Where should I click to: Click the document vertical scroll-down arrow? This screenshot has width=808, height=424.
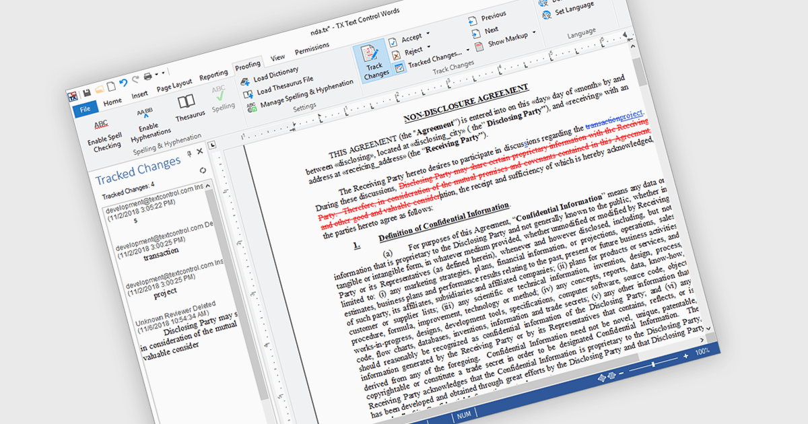709,327
